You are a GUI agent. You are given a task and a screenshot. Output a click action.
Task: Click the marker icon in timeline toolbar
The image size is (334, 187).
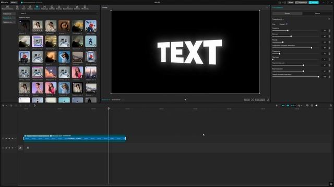pyautogui.click(x=34, y=105)
